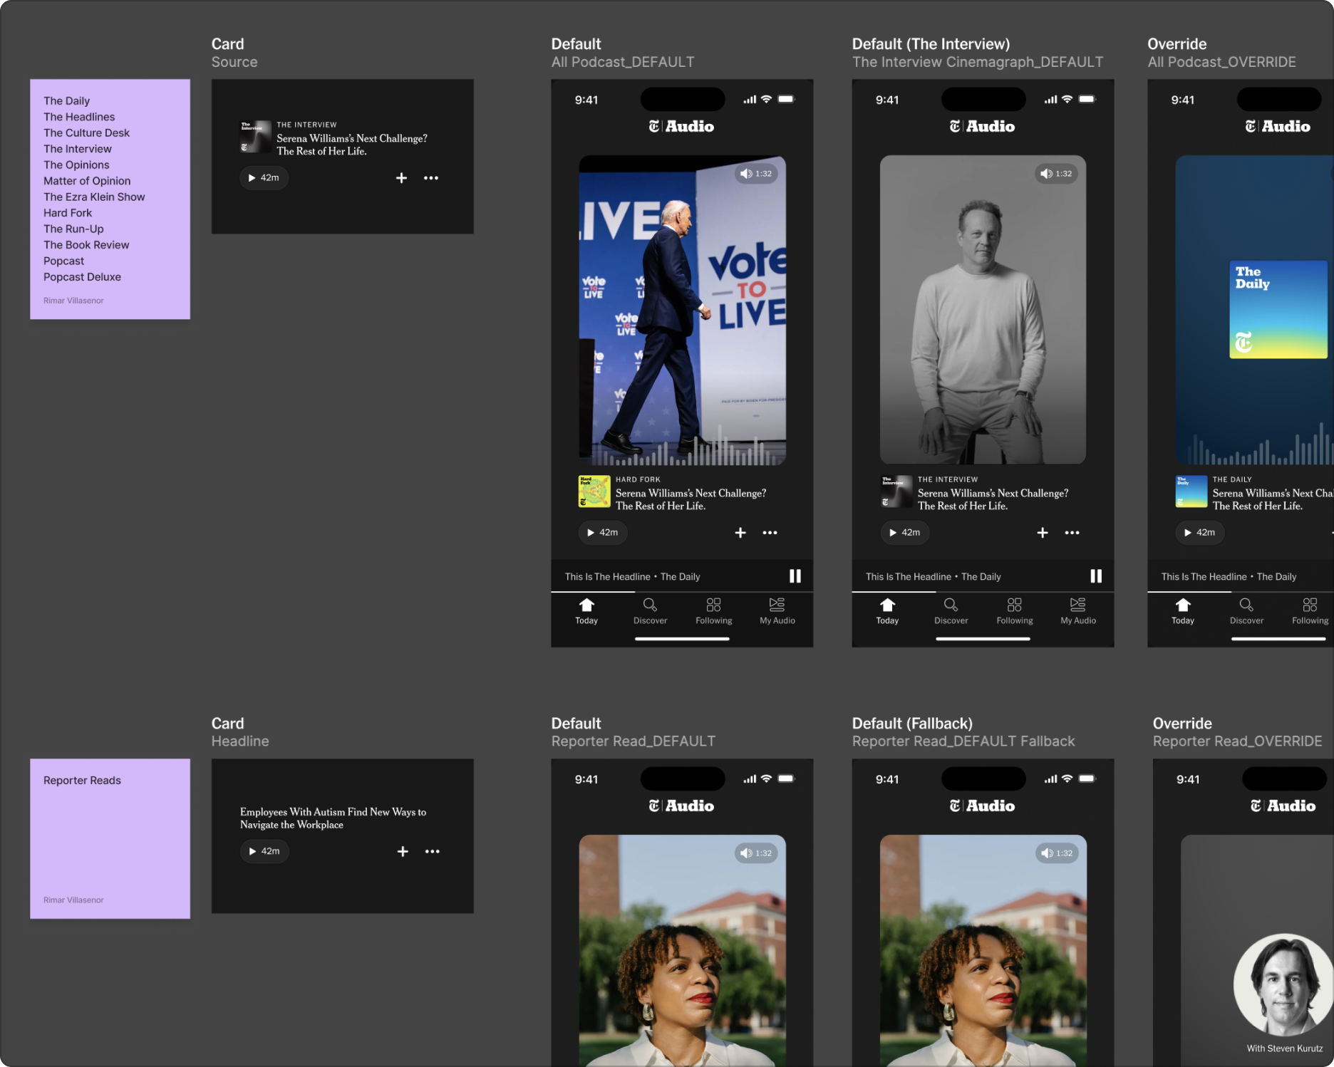
Task: Select 'The Headlines' in purple note
Action: pyautogui.click(x=79, y=117)
